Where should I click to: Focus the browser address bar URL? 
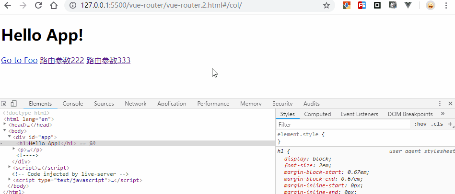(x=161, y=5)
